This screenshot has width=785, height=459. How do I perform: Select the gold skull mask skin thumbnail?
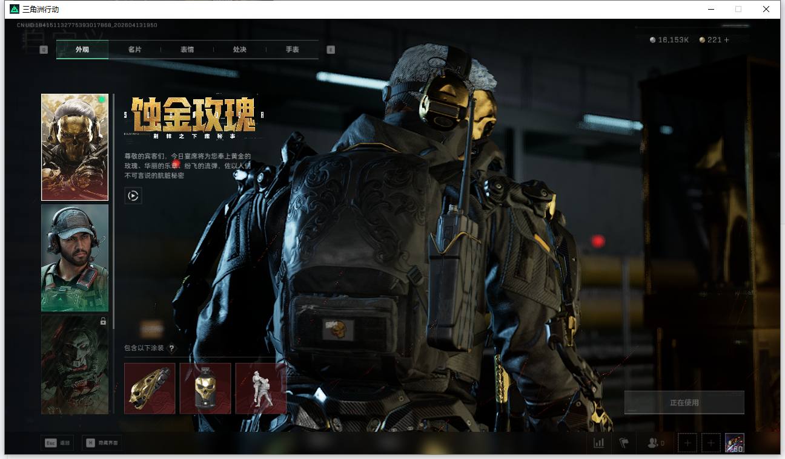point(75,147)
